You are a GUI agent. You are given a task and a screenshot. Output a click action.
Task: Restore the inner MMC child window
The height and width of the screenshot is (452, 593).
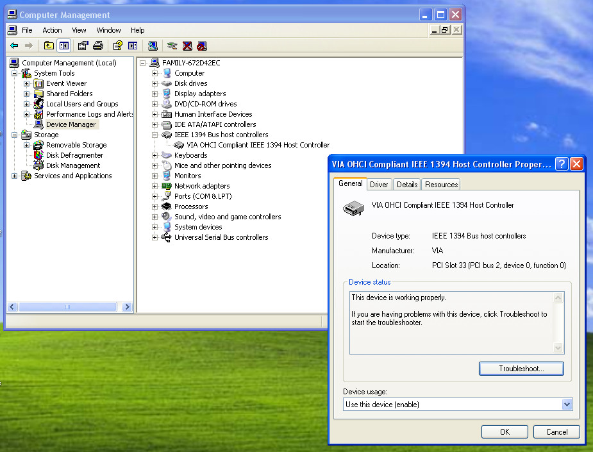[x=445, y=30]
